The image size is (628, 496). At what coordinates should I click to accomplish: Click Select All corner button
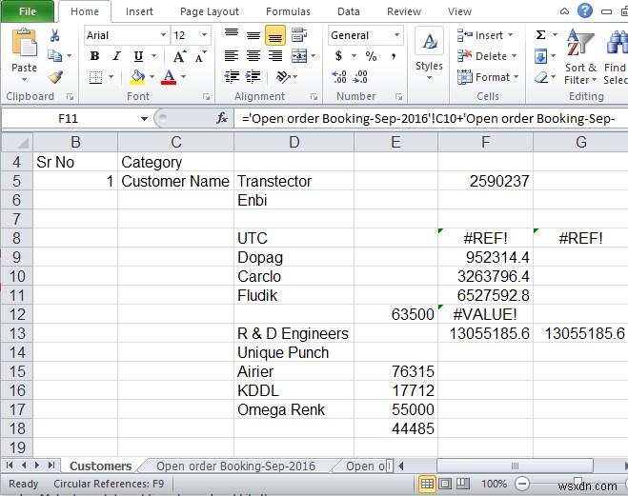[x=17, y=142]
